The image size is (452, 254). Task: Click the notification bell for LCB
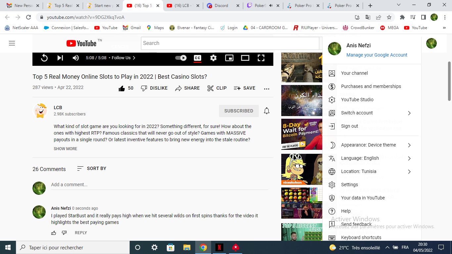pyautogui.click(x=267, y=111)
